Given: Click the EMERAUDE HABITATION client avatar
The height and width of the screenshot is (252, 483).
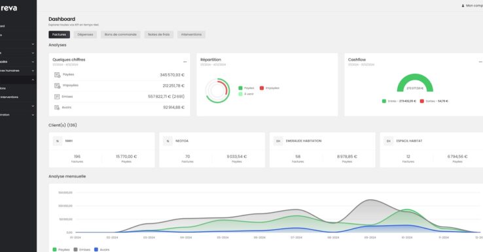Looking at the screenshot, I should (278, 141).
